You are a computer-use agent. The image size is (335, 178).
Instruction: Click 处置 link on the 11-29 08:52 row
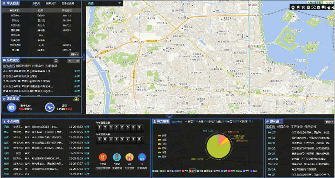(87, 126)
